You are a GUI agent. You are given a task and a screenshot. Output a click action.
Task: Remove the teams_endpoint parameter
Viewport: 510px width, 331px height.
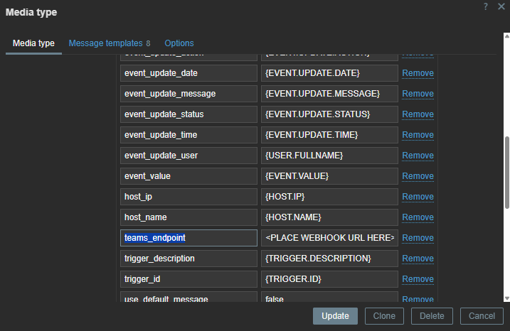pos(418,238)
